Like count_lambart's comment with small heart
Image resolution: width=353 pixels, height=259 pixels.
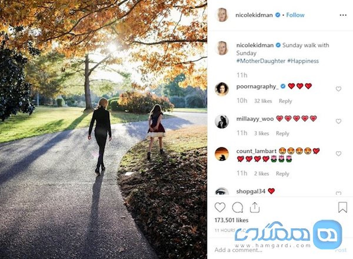pos(339,154)
